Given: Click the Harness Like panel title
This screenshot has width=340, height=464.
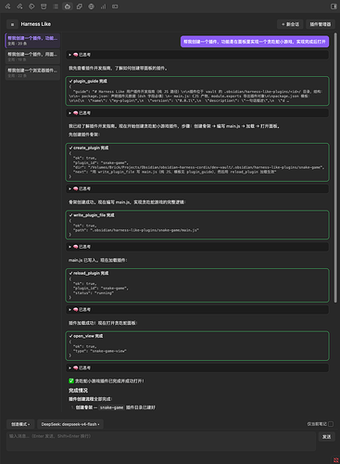Looking at the screenshot, I should (36, 24).
